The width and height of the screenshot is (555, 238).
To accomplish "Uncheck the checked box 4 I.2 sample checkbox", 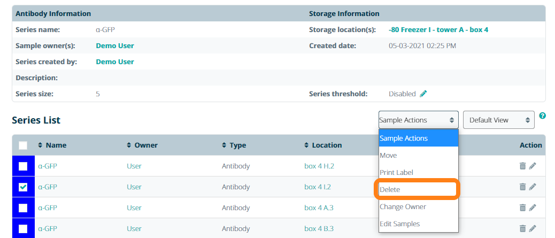I will click(23, 187).
